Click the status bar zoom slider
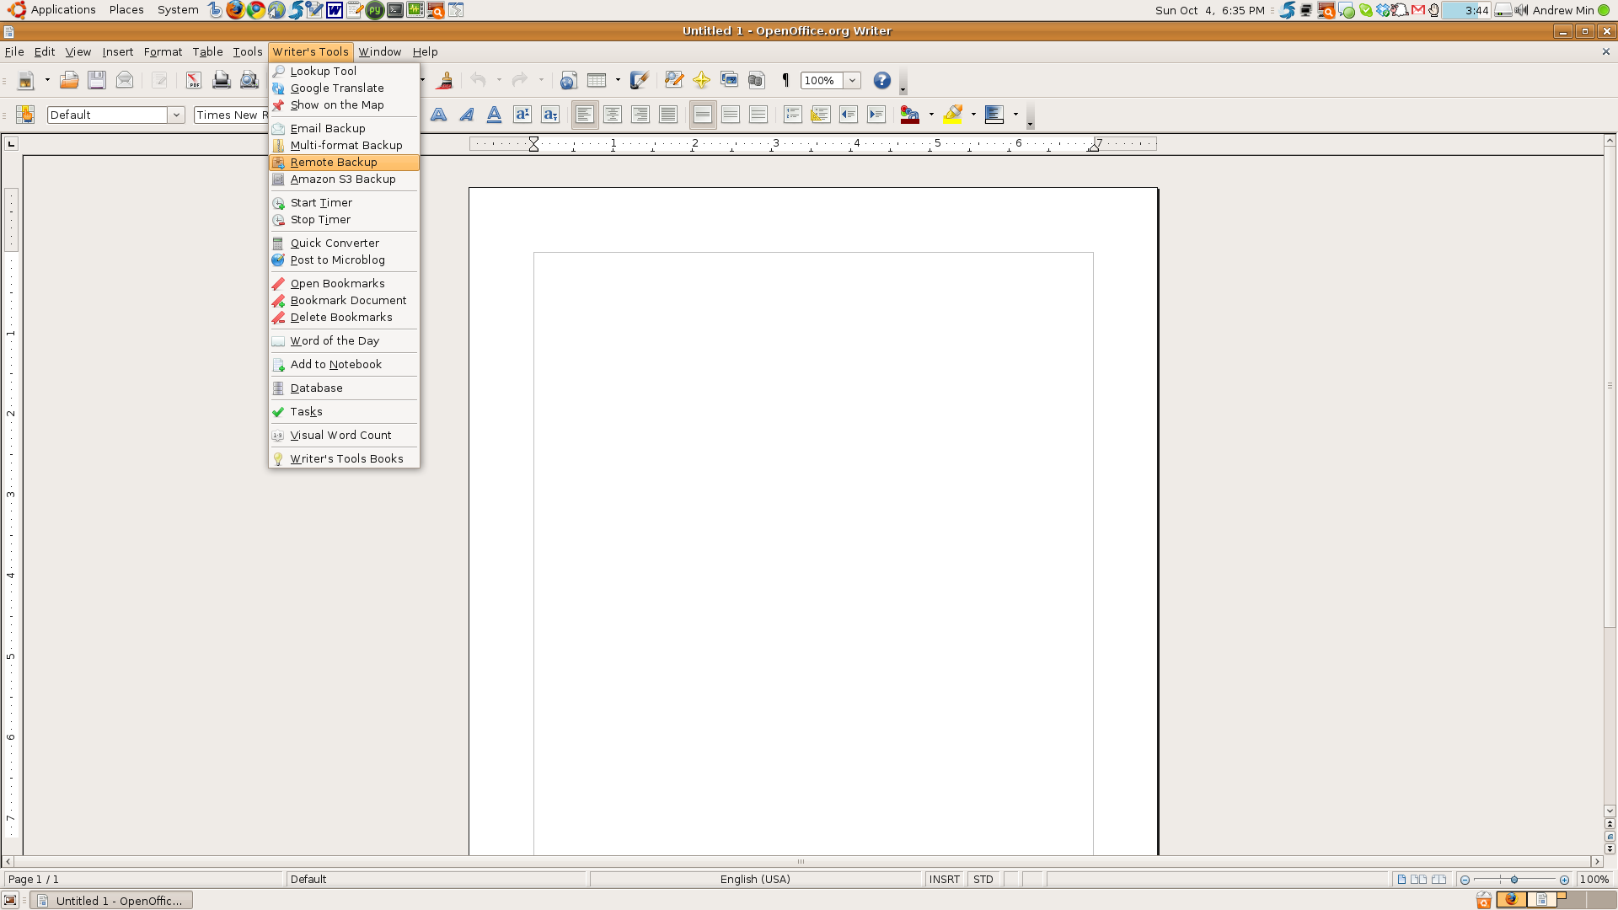This screenshot has width=1618, height=910. tap(1514, 880)
